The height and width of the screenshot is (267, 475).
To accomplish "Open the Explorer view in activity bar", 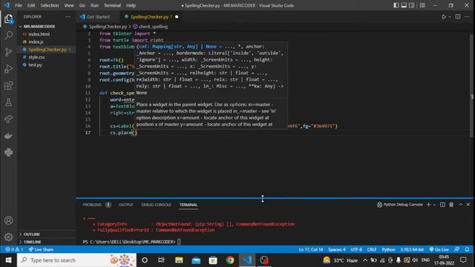I will pyautogui.click(x=8, y=19).
